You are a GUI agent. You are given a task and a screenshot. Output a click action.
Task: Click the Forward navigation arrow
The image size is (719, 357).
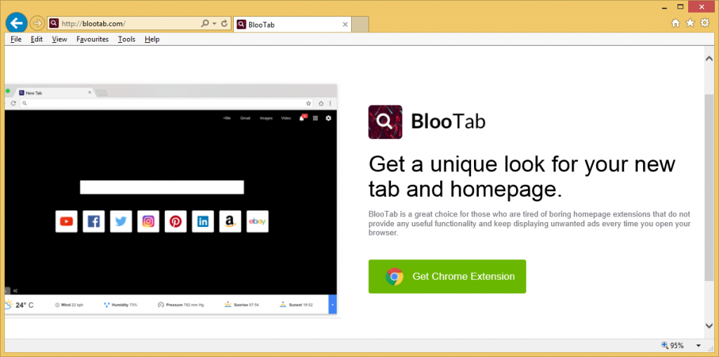pyautogui.click(x=37, y=23)
